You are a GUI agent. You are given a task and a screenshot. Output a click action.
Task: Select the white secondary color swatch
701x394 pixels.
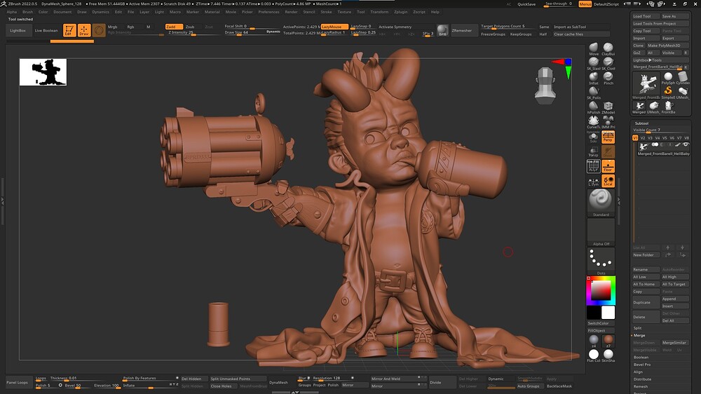(608, 313)
